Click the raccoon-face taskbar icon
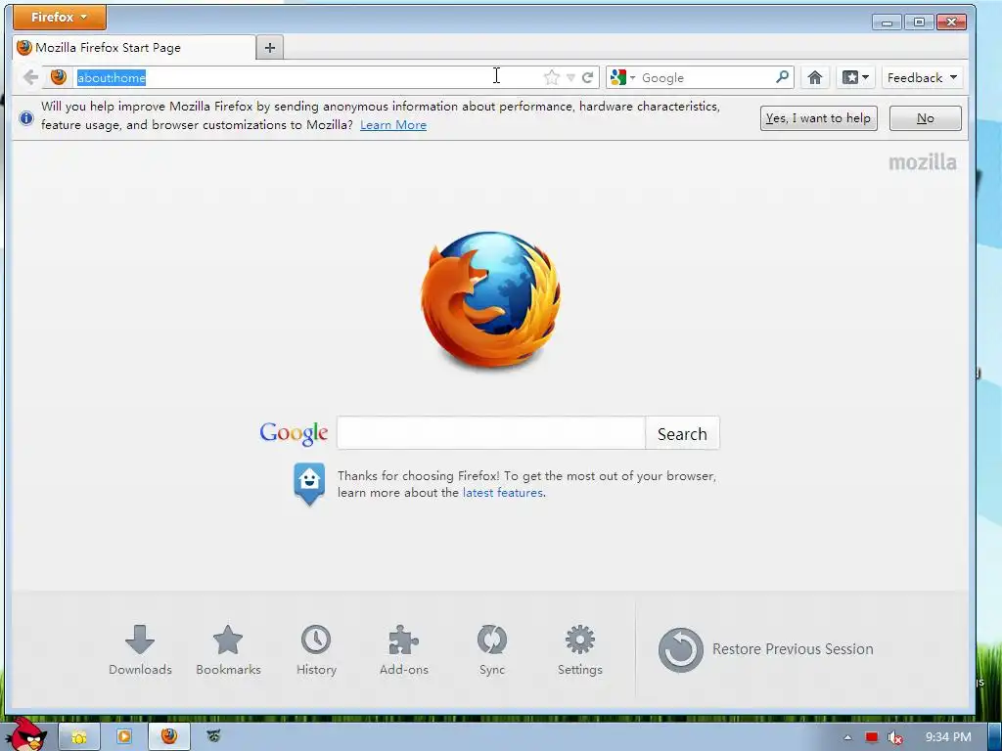This screenshot has width=1002, height=751. coord(213,737)
